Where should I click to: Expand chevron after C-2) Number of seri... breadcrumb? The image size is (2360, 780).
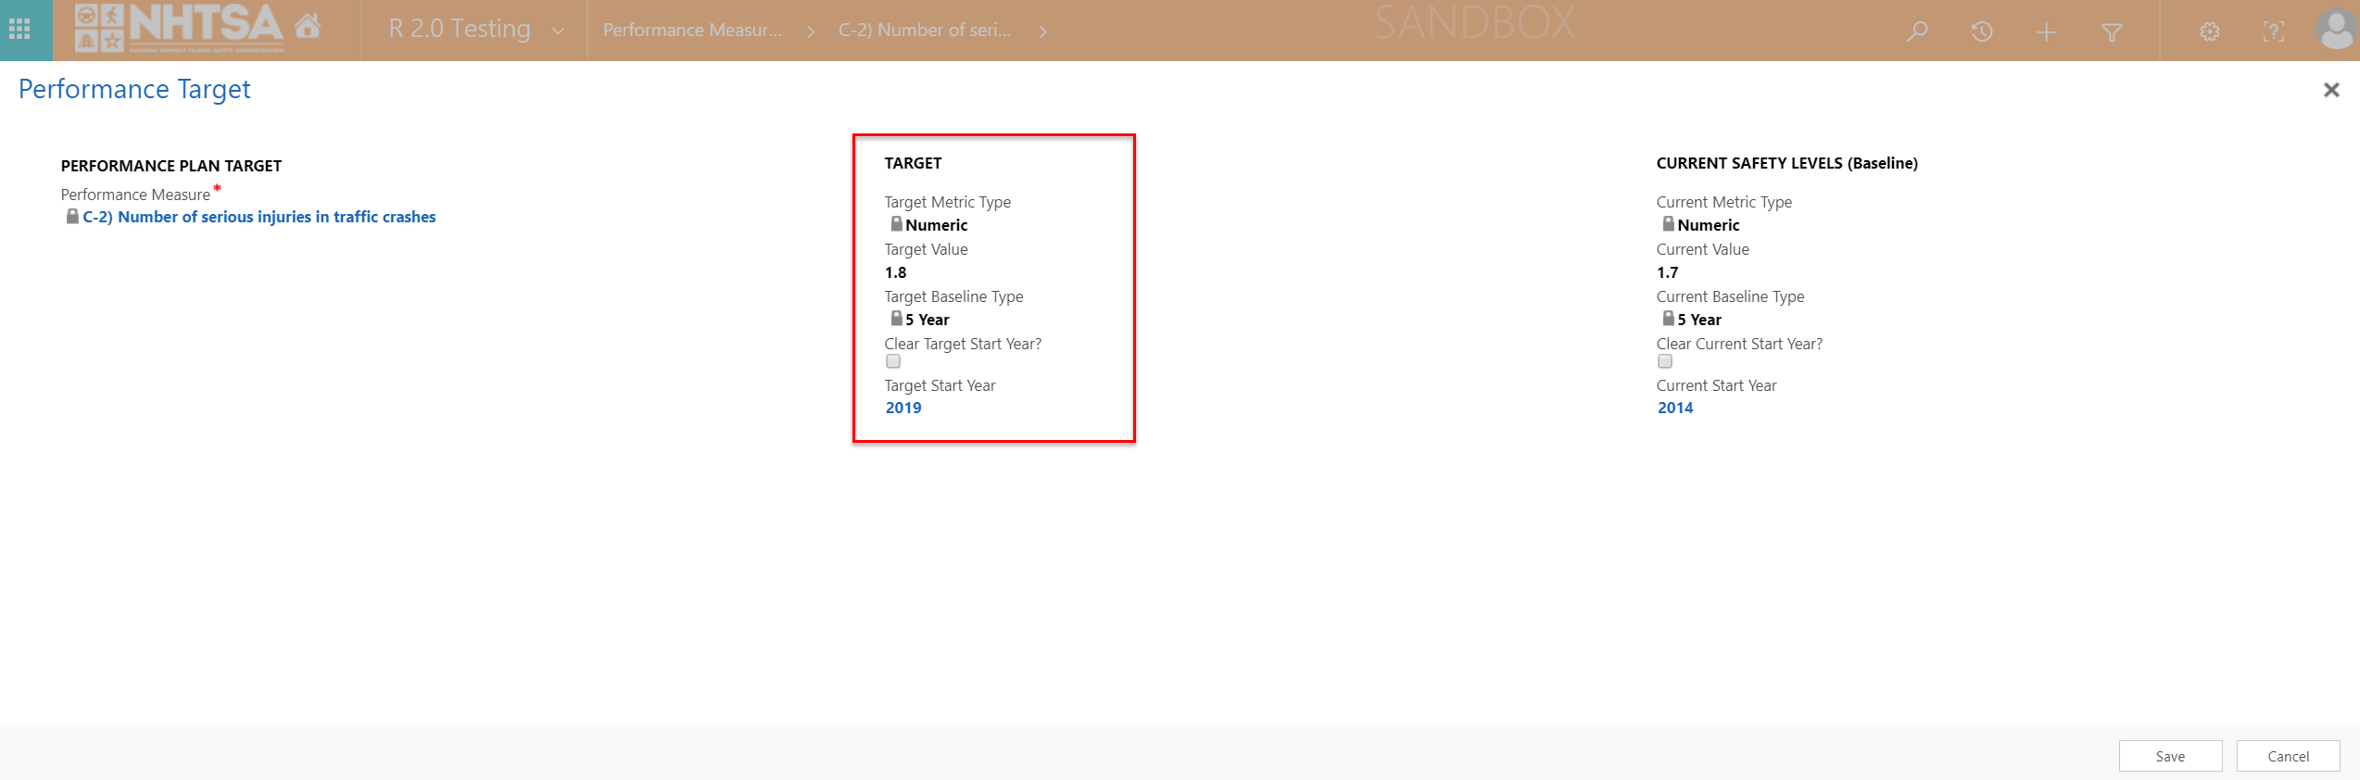coord(1043,31)
